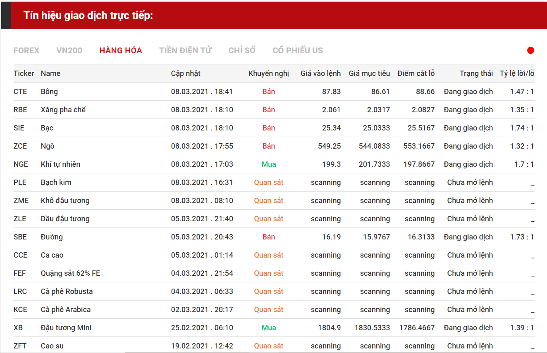This screenshot has height=353, width=547.
Task: Select the ZCE ticker
Action: click(x=20, y=146)
